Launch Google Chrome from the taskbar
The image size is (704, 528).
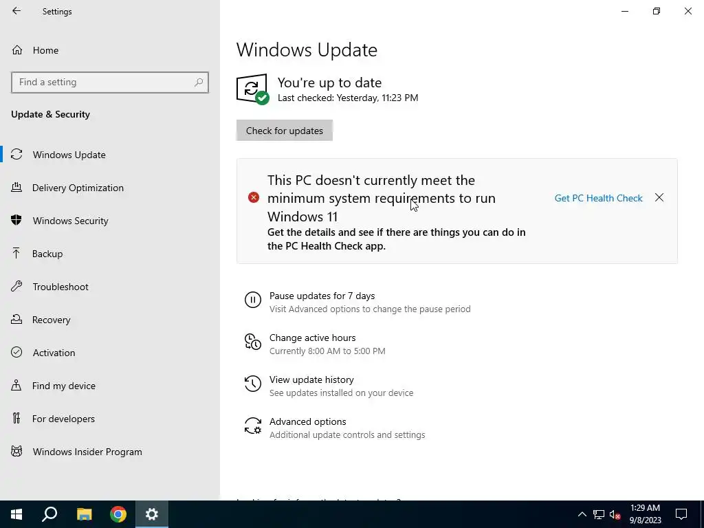tap(118, 514)
